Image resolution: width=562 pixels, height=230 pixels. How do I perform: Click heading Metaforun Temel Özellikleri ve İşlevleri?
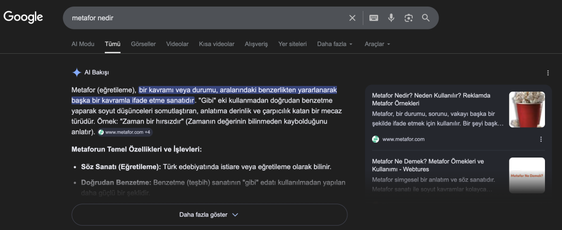tap(137, 149)
